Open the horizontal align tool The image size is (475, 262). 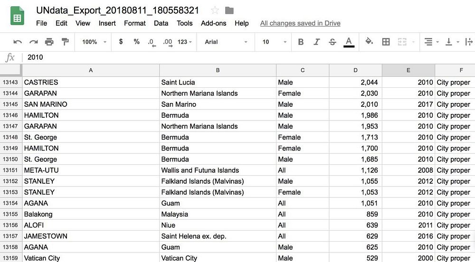click(x=428, y=42)
